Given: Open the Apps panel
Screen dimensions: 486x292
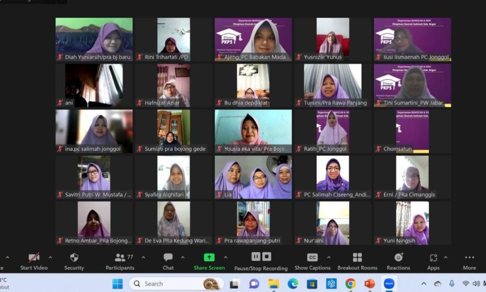Looking at the screenshot, I should (433, 261).
